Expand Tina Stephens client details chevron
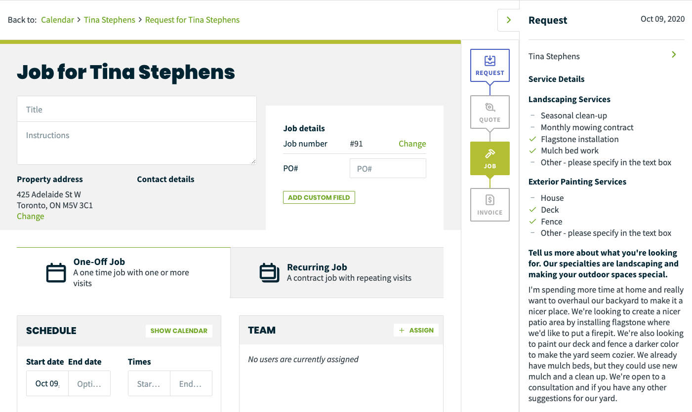Viewport: 692px width, 412px height. point(674,55)
